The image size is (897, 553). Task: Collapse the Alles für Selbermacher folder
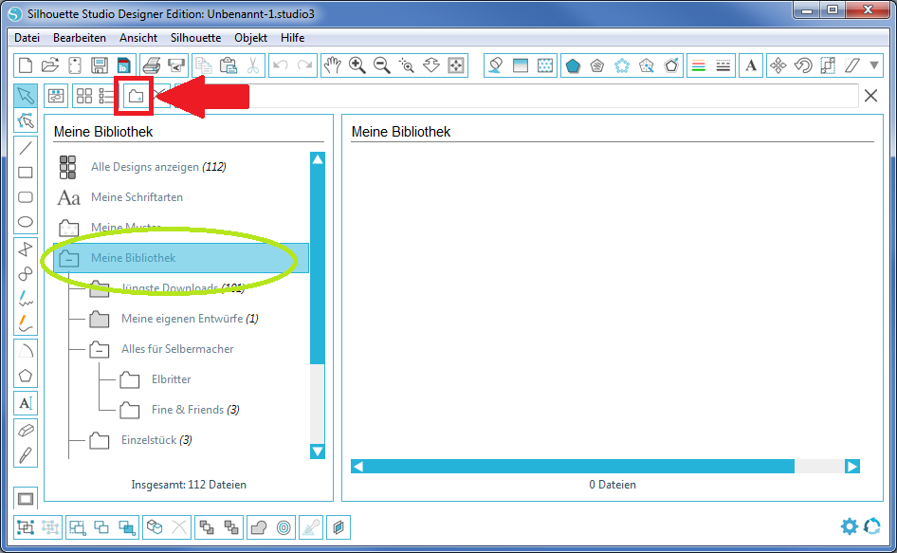[100, 349]
